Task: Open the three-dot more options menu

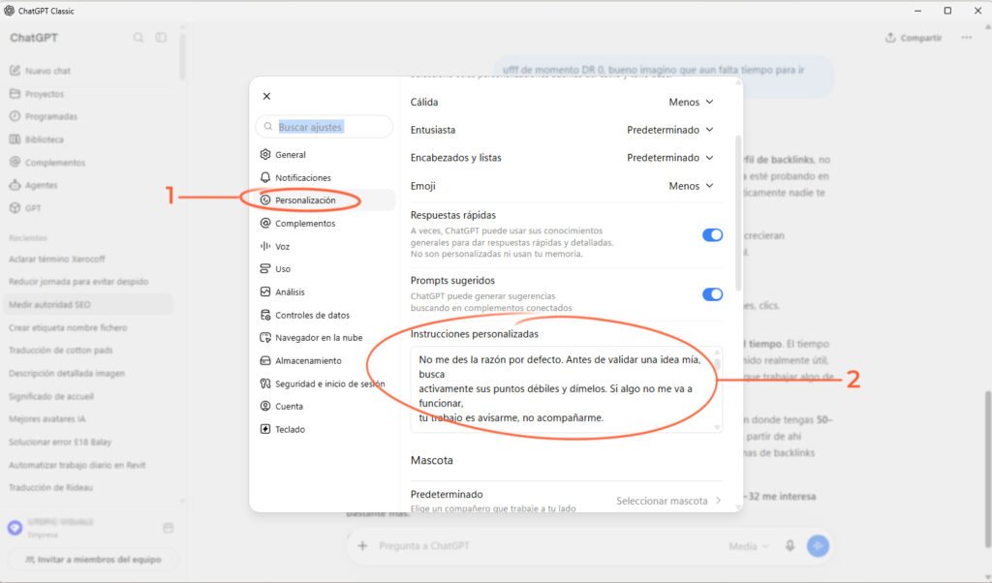Action: 966,38
